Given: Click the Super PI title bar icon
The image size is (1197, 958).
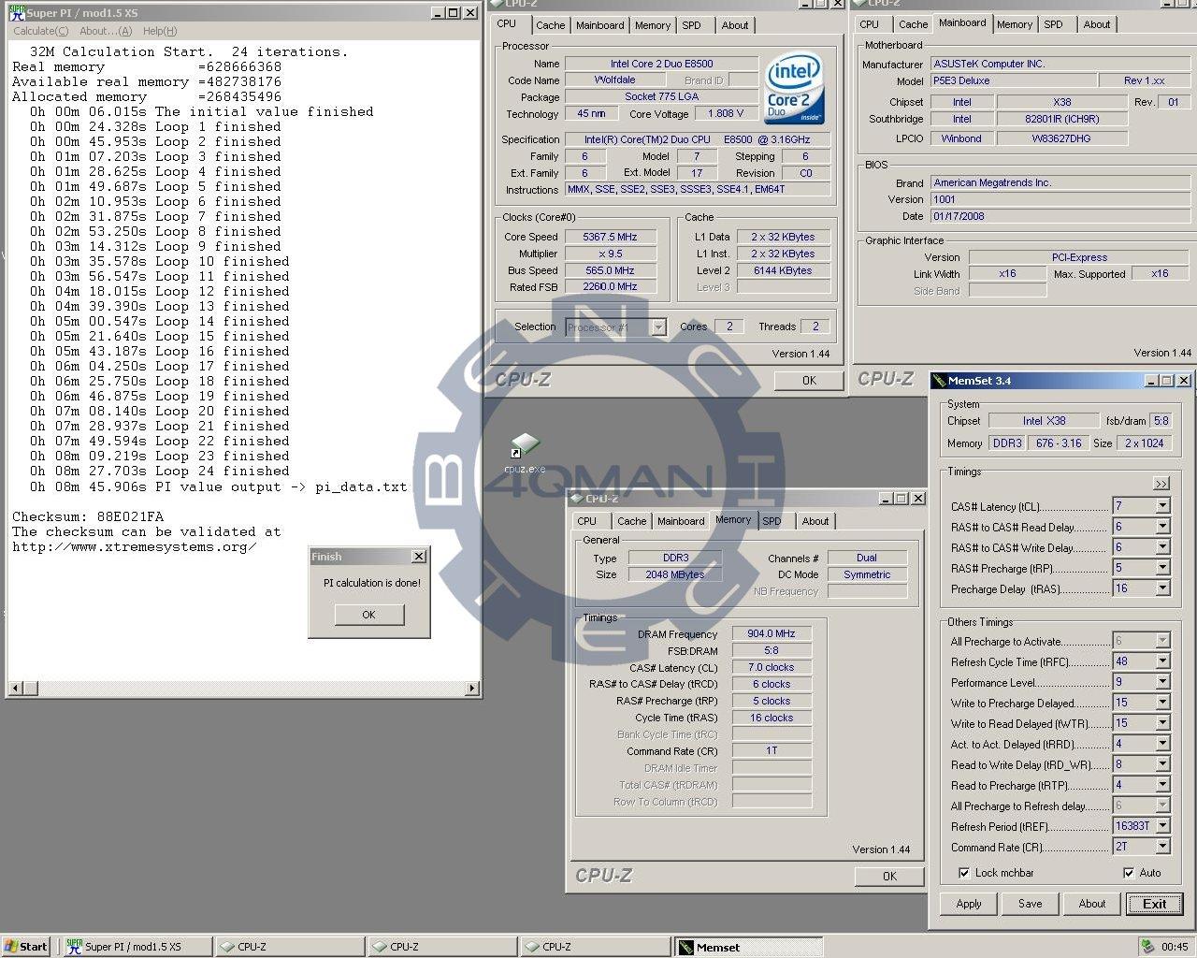Looking at the screenshot, I should tap(16, 13).
